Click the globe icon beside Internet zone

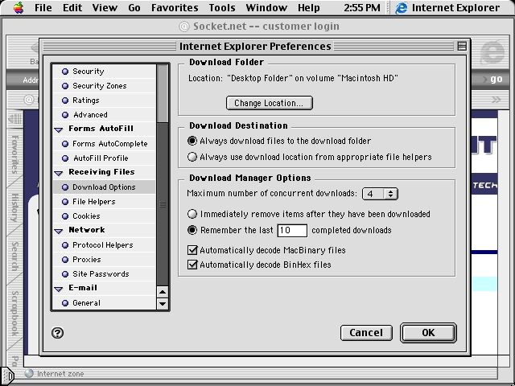[29, 373]
